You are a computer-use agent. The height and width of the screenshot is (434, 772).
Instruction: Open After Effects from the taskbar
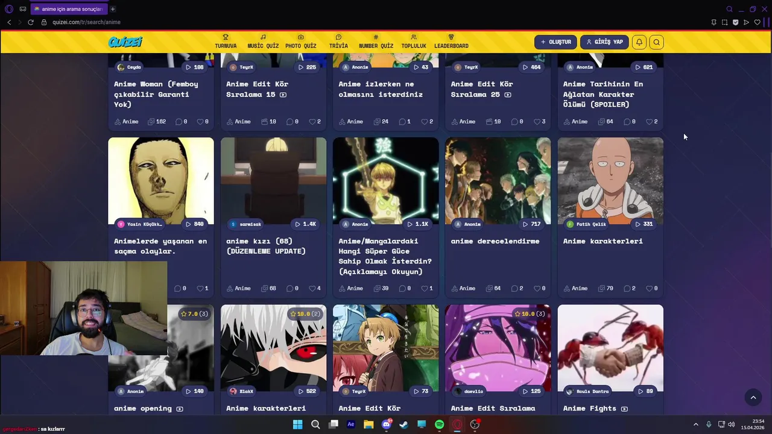tap(351, 424)
